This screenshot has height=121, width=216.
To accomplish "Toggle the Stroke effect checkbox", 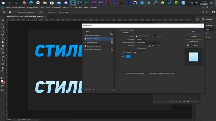I will (x=85, y=39).
